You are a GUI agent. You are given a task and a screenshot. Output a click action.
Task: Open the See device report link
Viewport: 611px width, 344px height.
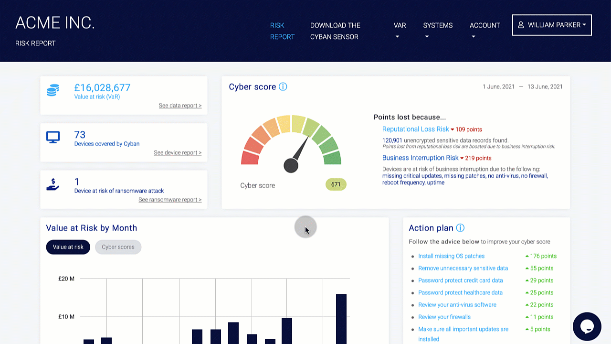point(178,153)
